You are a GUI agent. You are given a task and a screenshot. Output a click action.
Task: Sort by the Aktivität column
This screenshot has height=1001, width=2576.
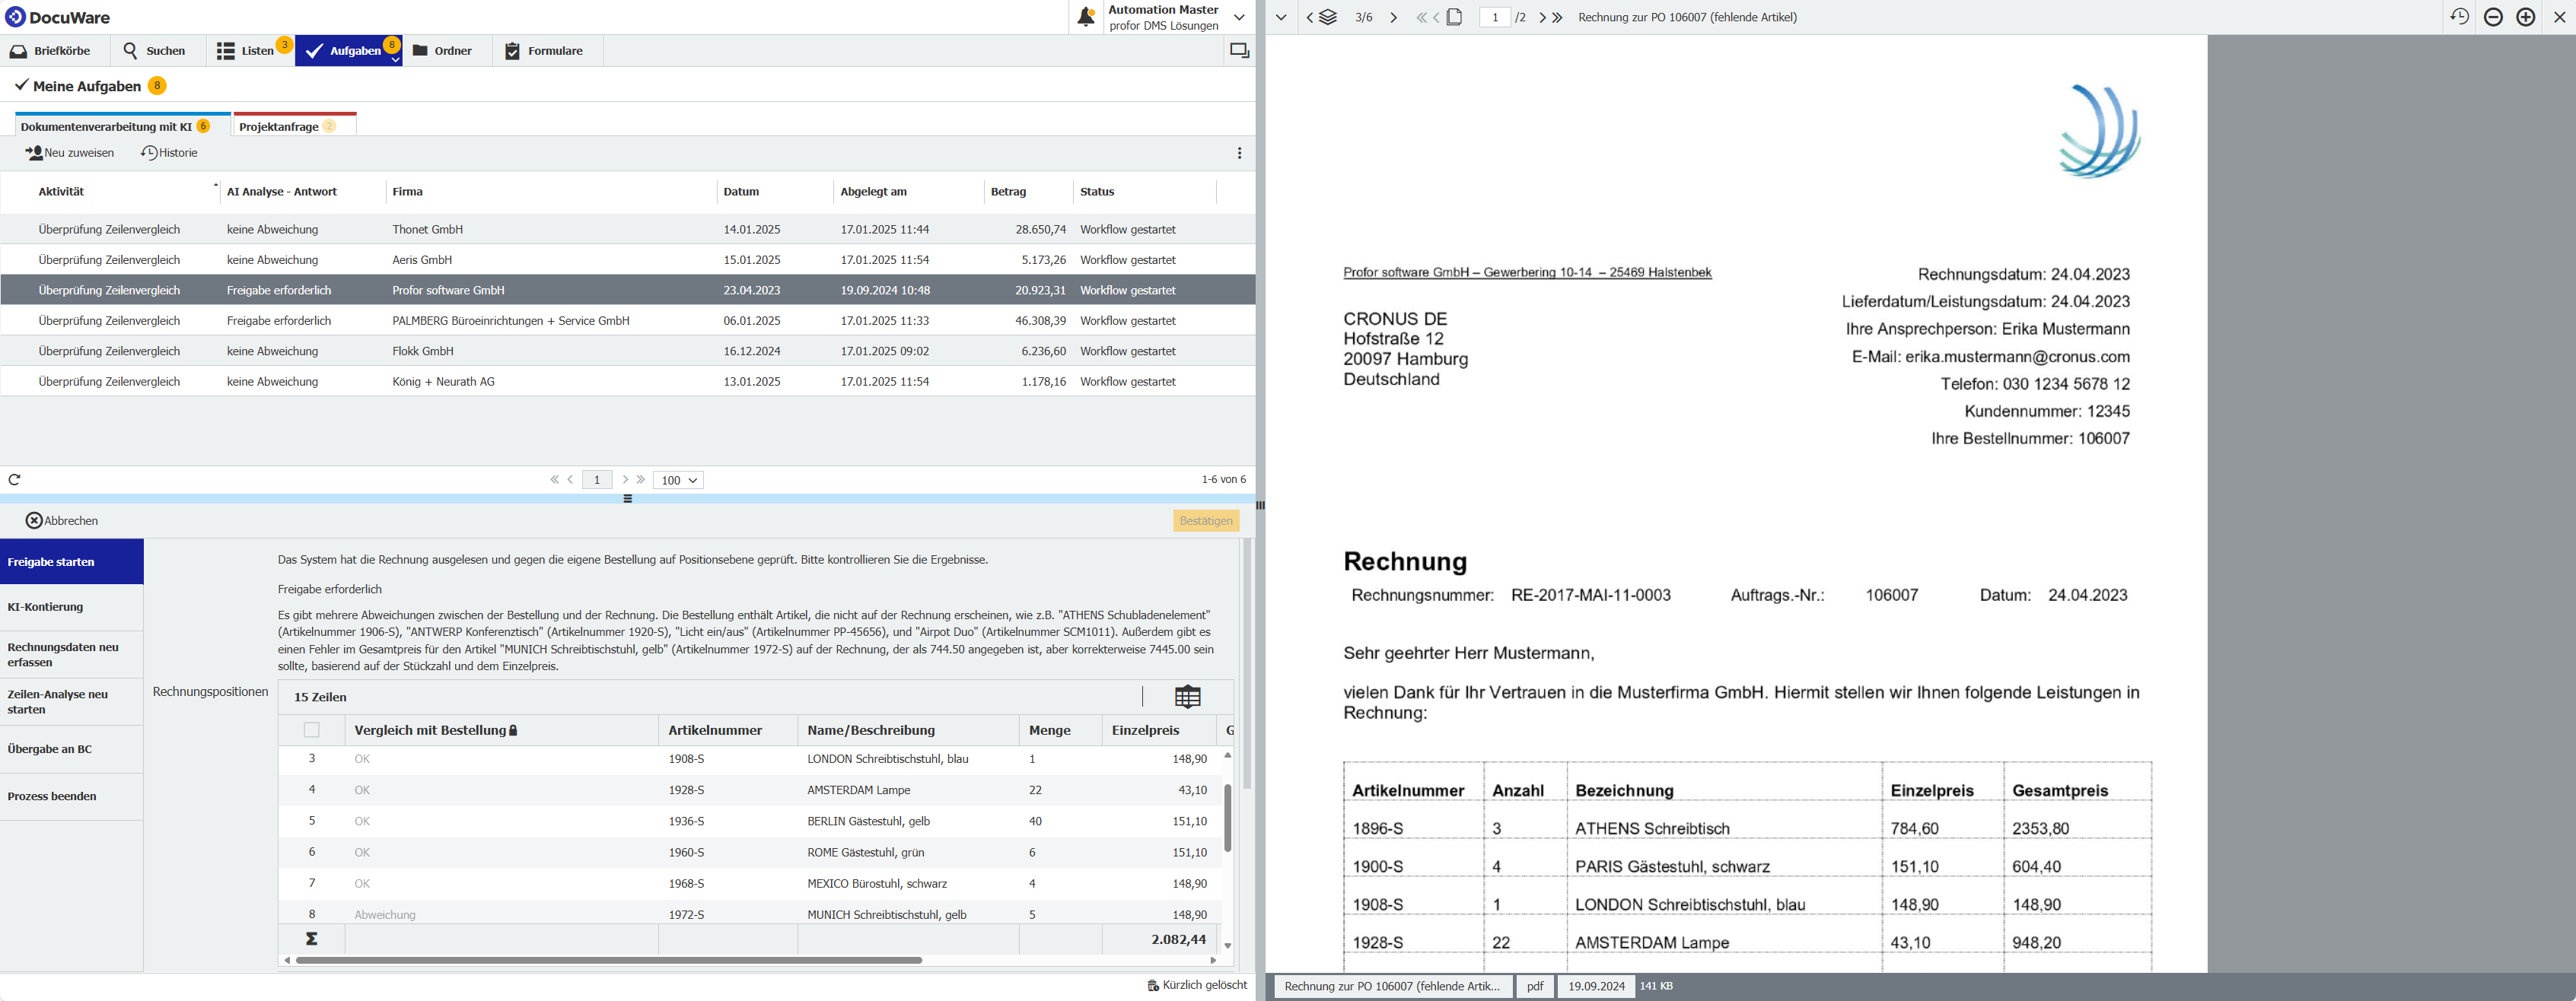tap(62, 192)
